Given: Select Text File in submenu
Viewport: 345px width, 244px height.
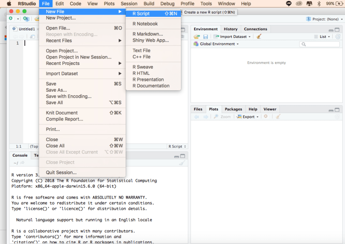Looking at the screenshot, I should 153,50.
